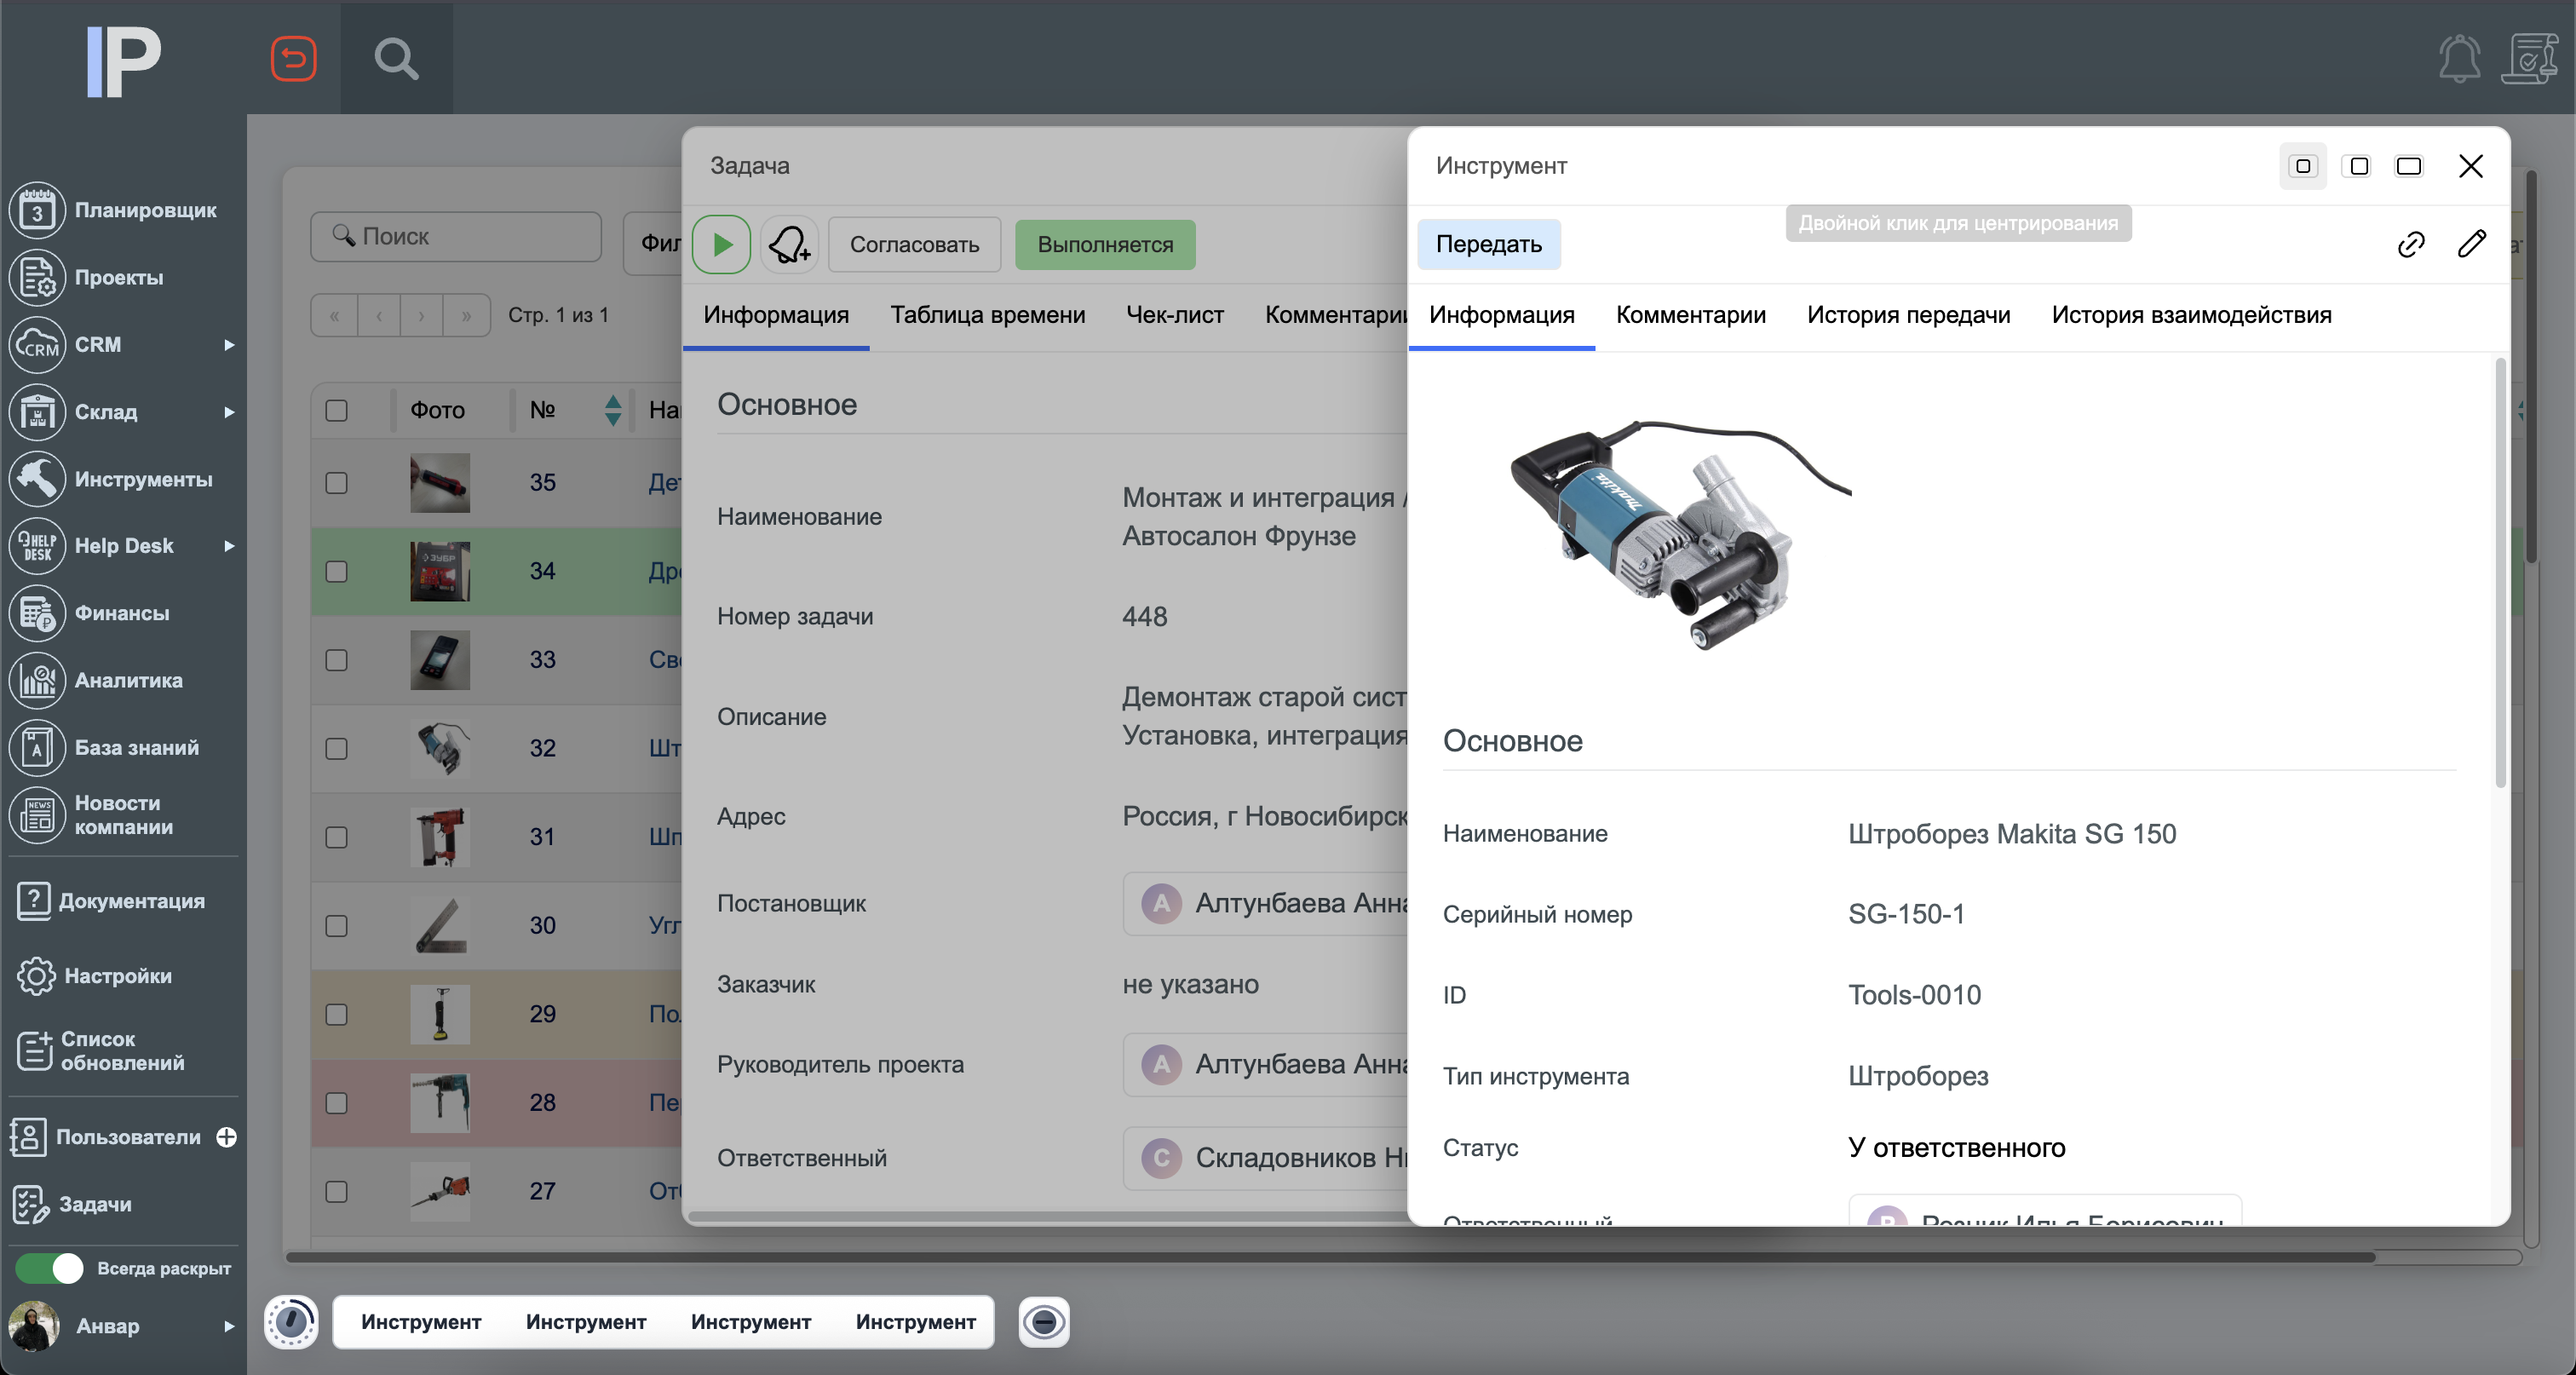
Task: Toggle the Всегда раскрыт switch
Action: tap(50, 1268)
